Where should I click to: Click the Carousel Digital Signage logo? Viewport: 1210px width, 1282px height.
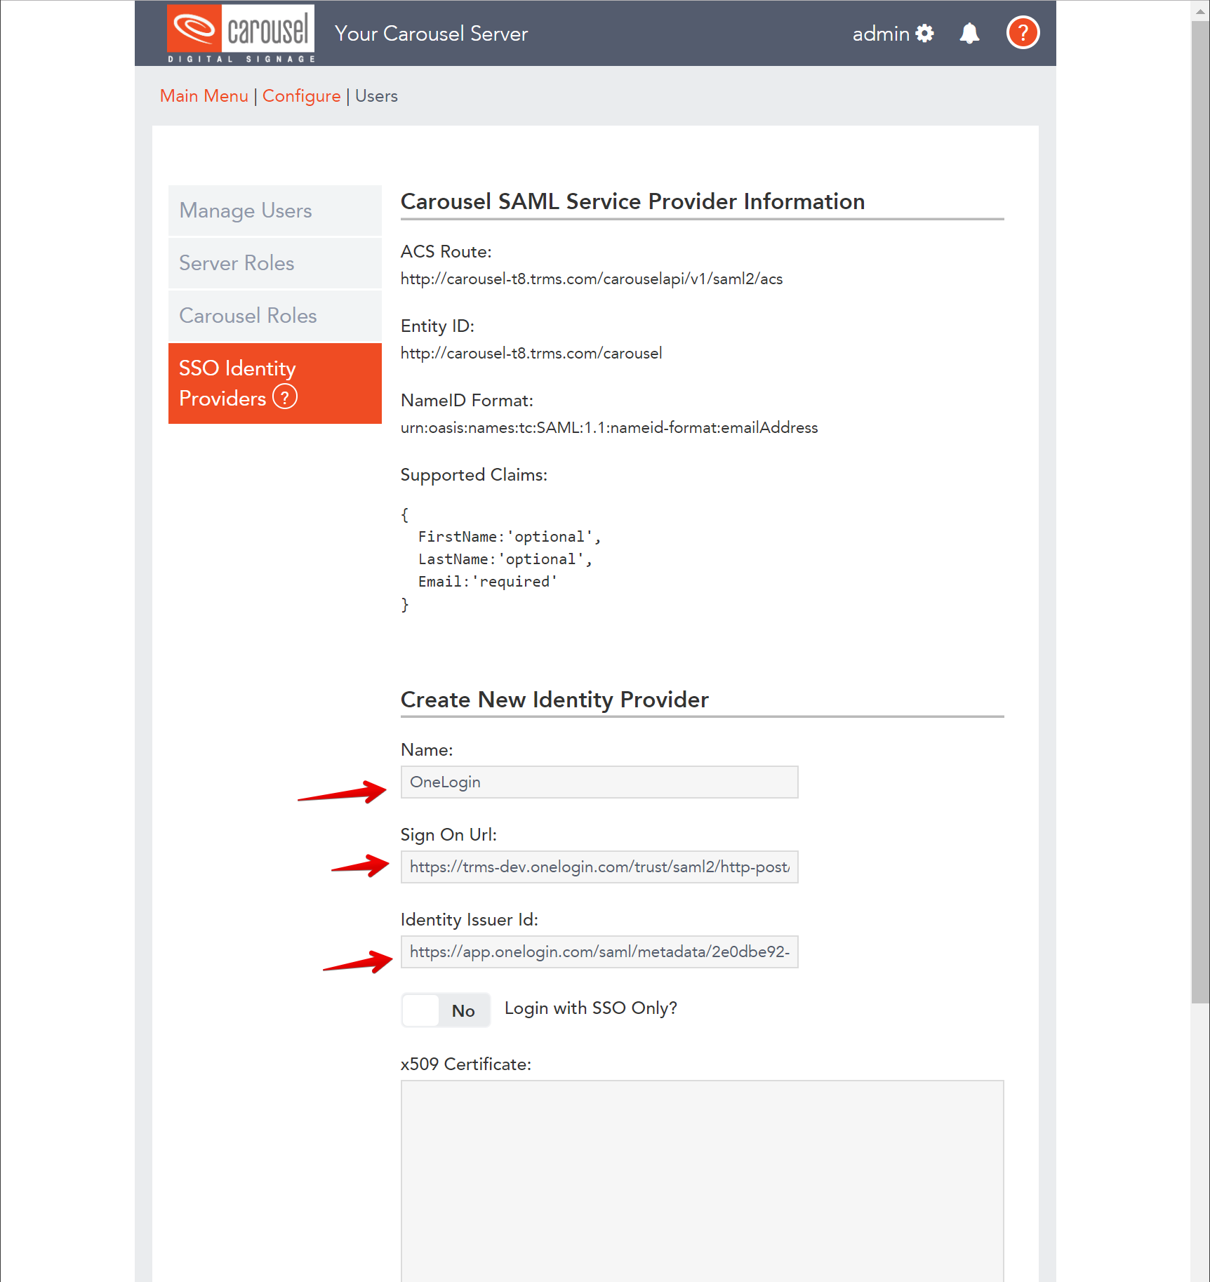click(x=241, y=34)
